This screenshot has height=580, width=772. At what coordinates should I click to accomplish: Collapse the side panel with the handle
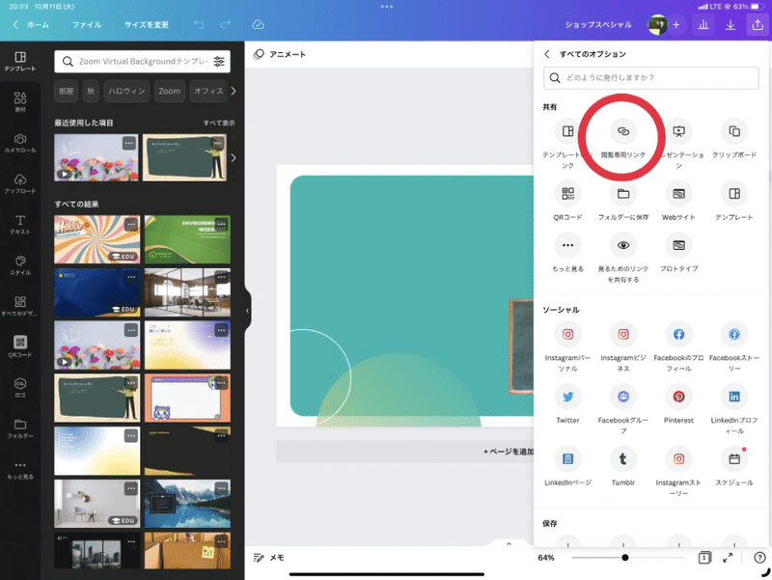247,311
